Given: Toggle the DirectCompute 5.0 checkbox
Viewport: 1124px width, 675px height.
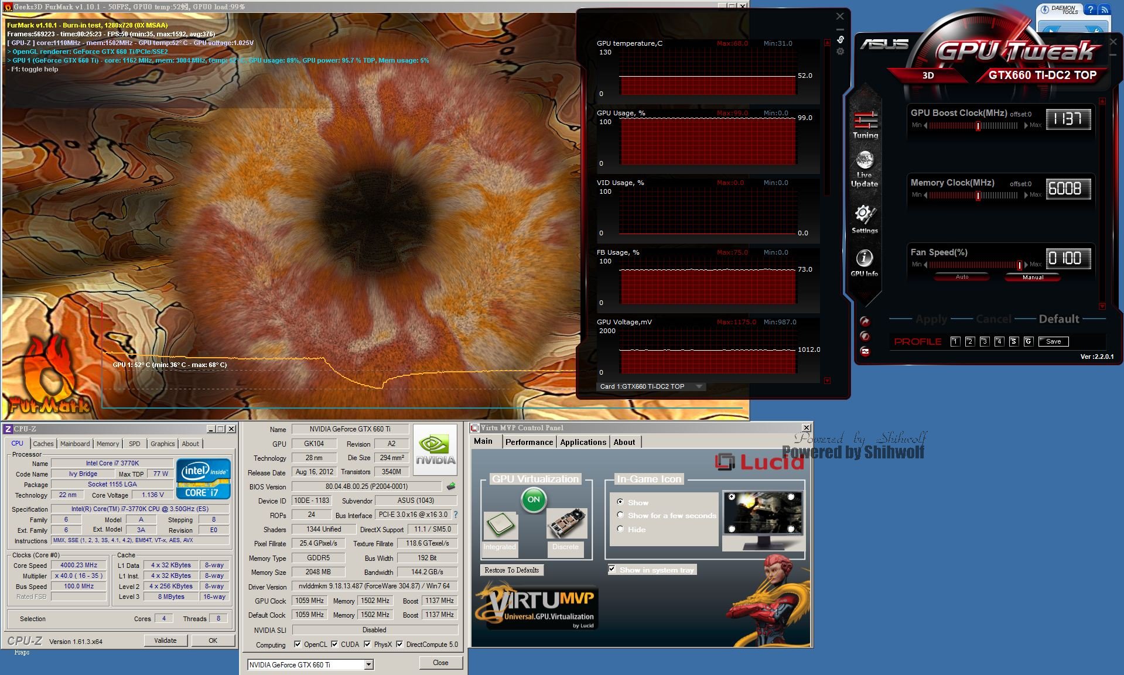Looking at the screenshot, I should (399, 645).
